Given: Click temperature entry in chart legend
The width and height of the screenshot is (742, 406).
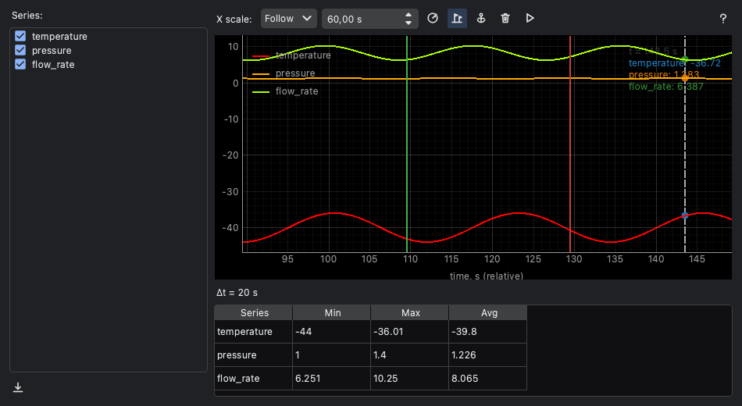Looking at the screenshot, I should [291, 55].
